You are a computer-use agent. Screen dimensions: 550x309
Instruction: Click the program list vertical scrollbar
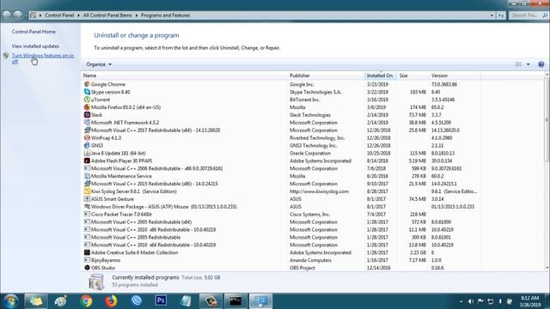click(x=547, y=119)
